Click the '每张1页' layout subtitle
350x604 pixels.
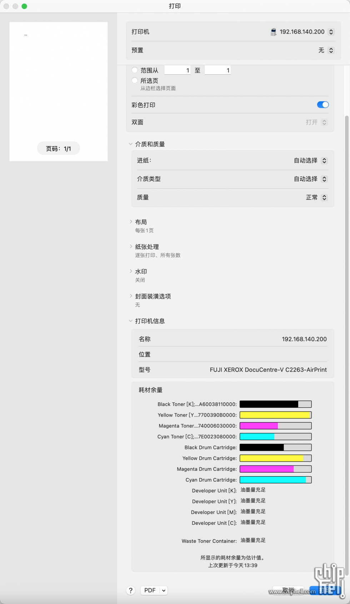point(144,231)
